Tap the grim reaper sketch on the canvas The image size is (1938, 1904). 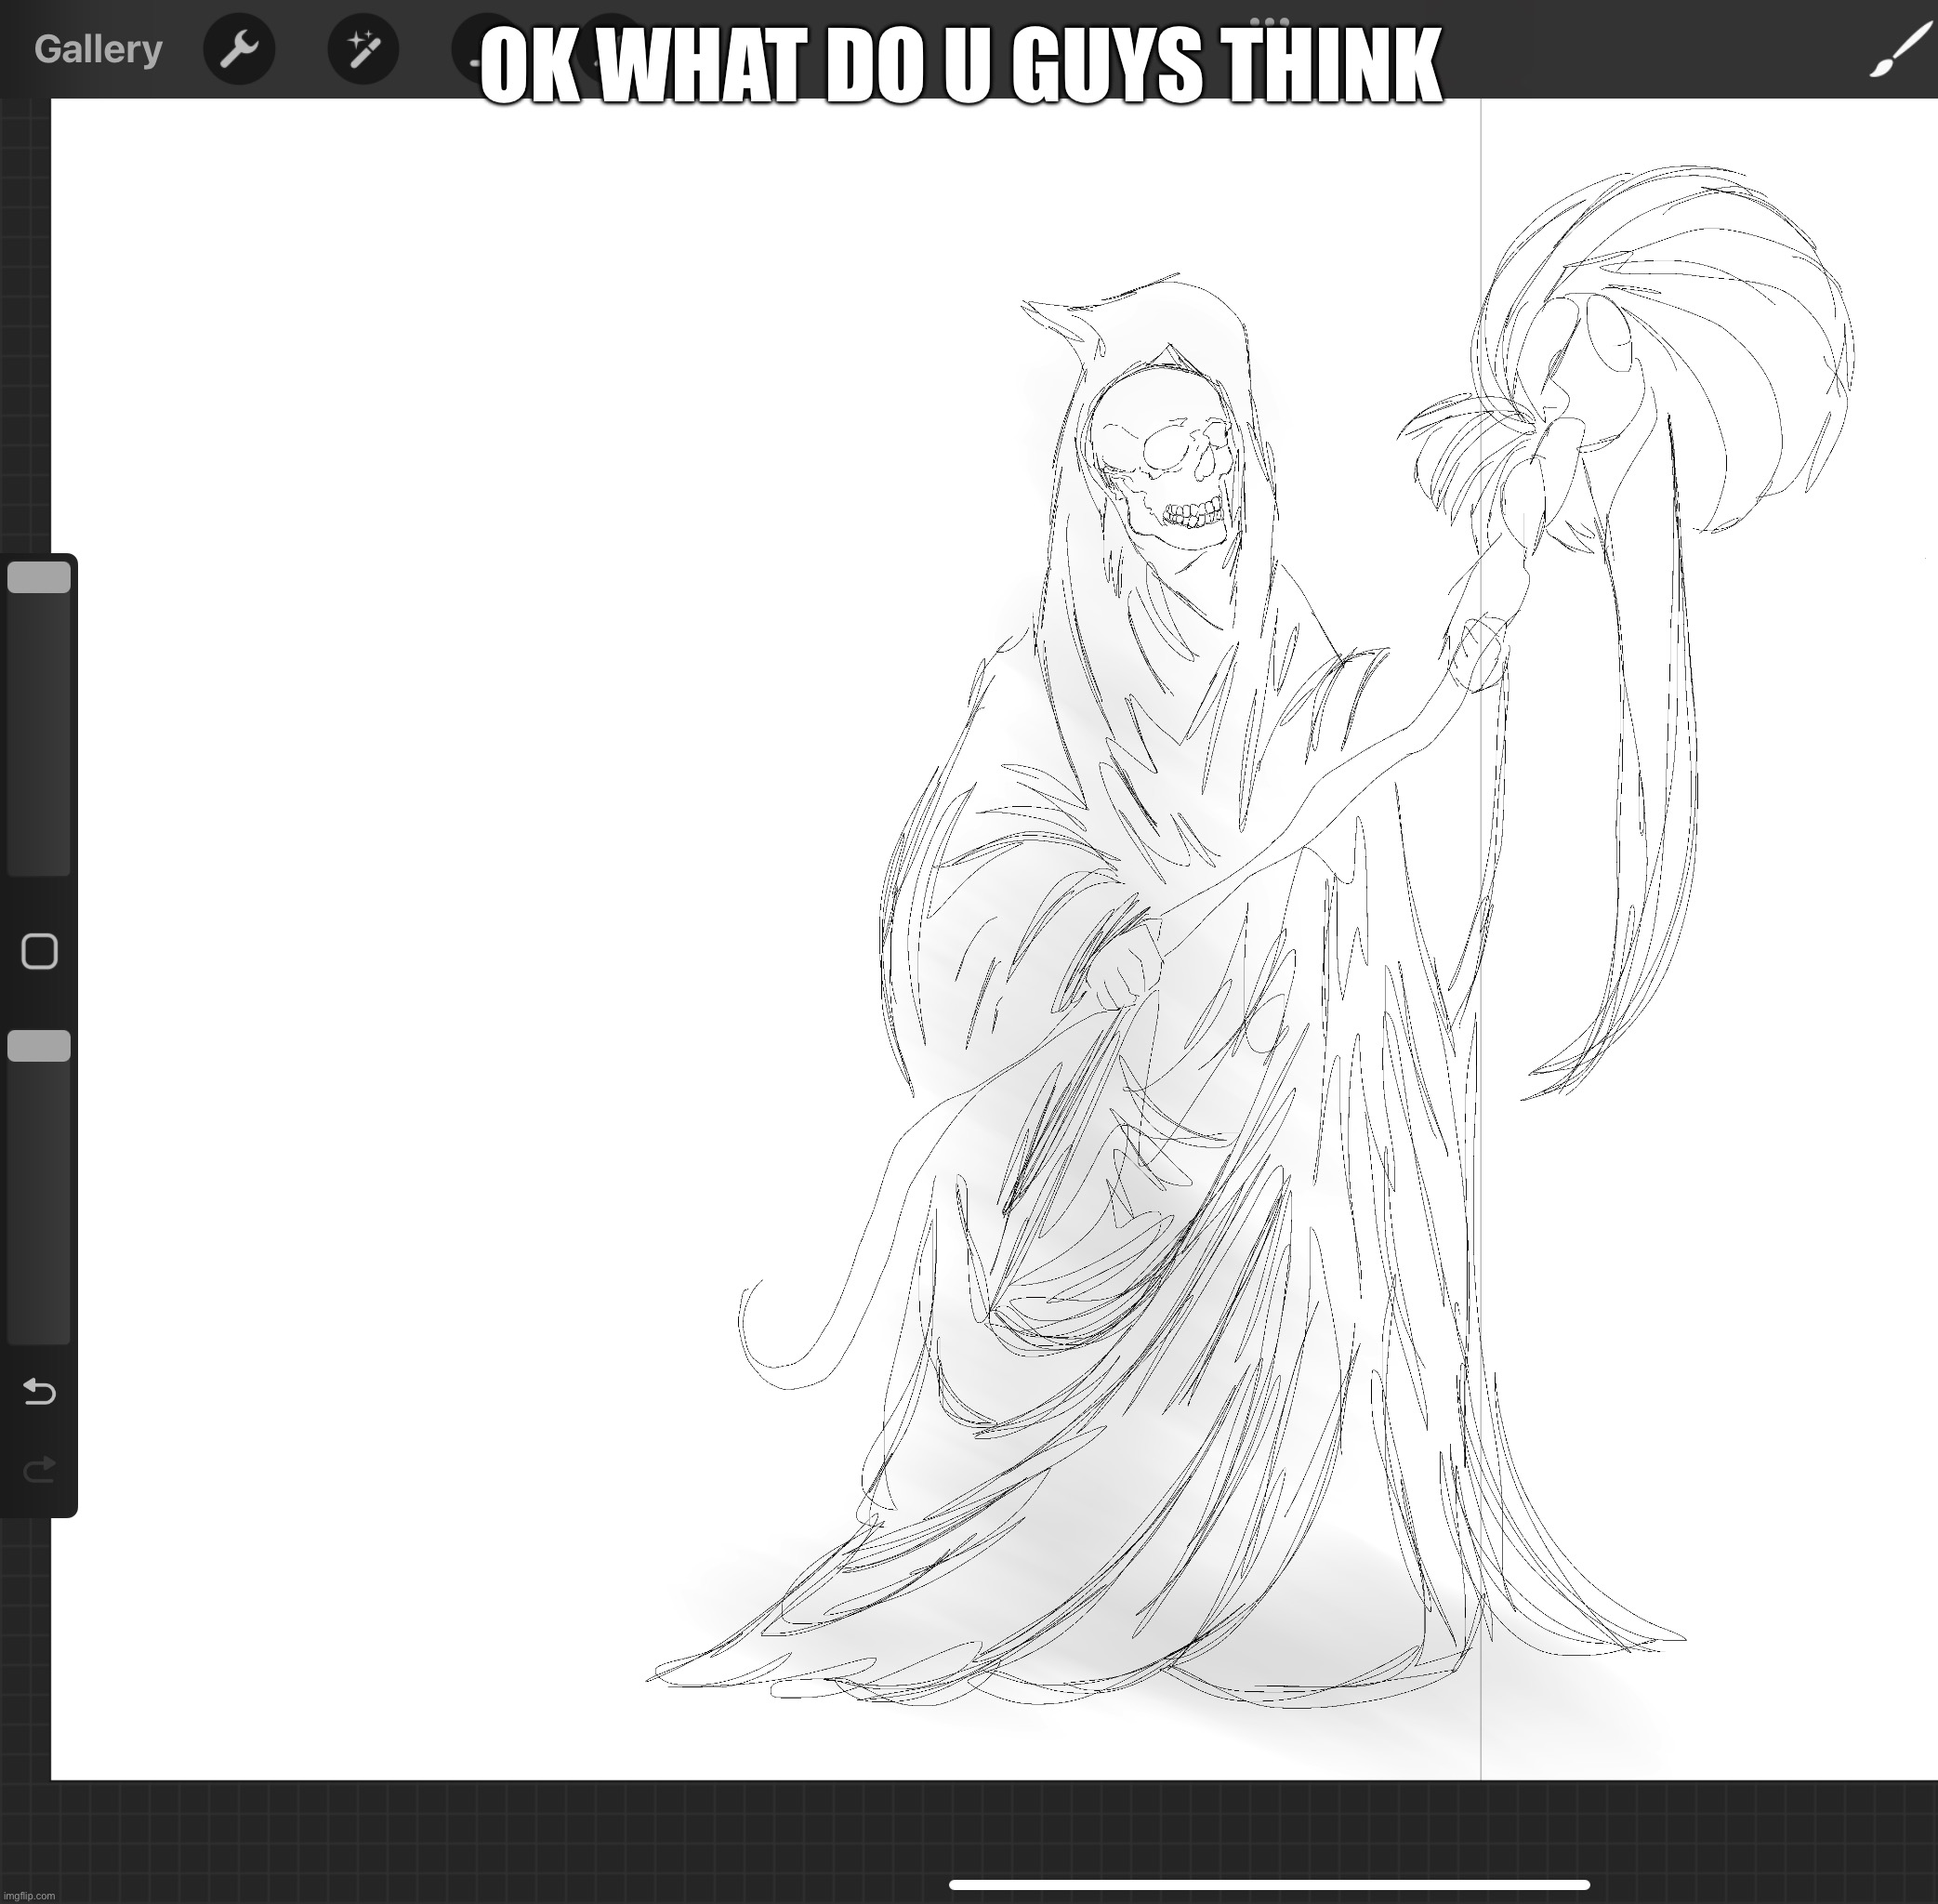click(x=1150, y=900)
